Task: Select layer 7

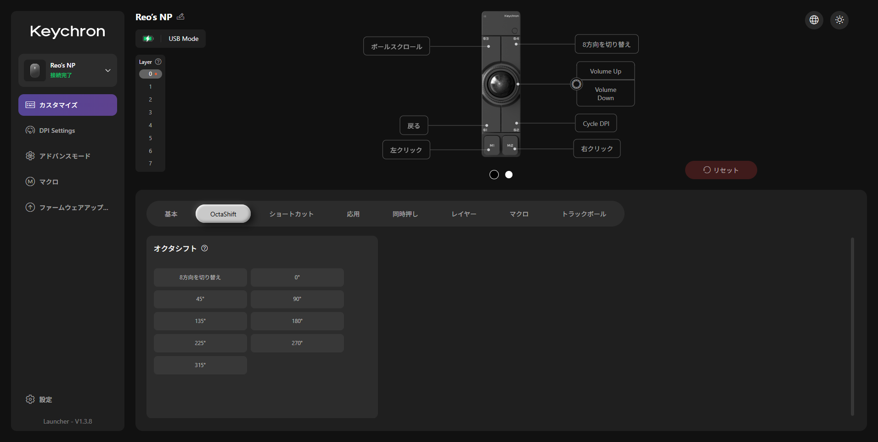Action: coord(150,164)
